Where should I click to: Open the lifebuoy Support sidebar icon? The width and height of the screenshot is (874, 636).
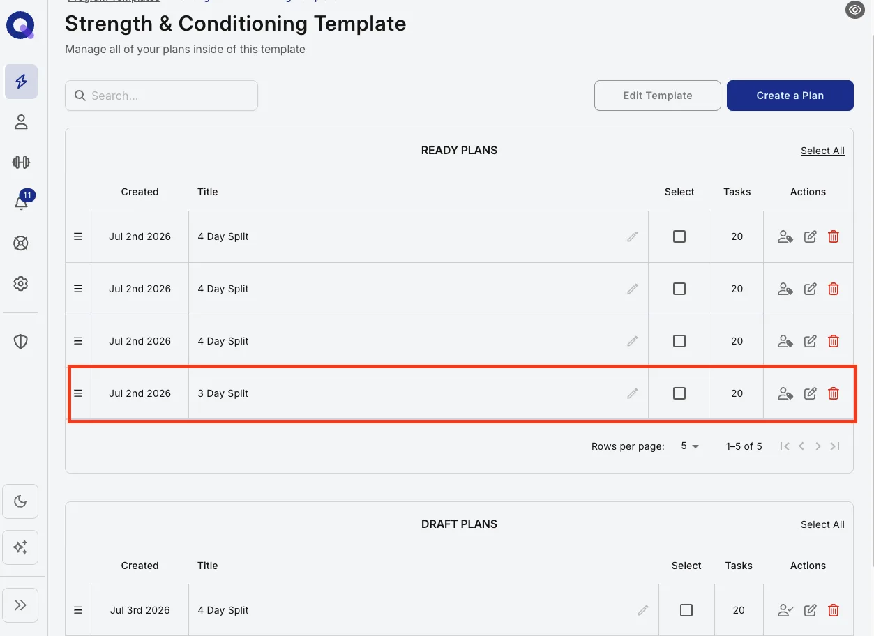click(21, 243)
